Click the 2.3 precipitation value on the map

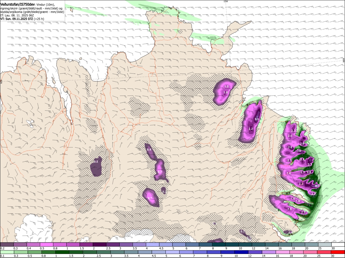point(294,131)
